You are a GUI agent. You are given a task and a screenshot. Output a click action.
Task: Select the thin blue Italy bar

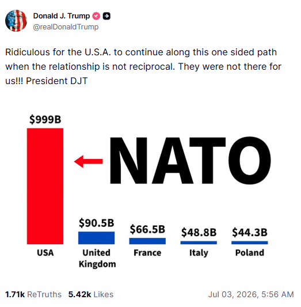click(x=199, y=242)
